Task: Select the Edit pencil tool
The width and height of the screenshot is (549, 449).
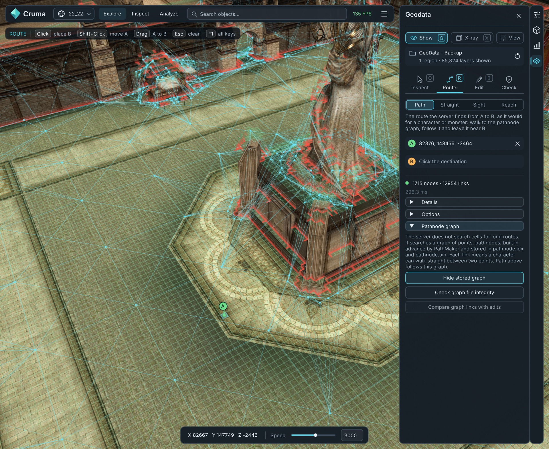Action: tap(479, 83)
